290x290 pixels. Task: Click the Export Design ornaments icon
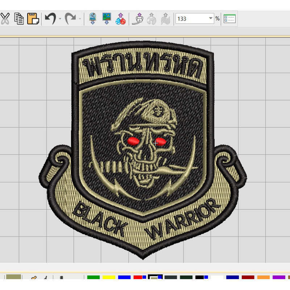pyautogui.click(x=121, y=19)
